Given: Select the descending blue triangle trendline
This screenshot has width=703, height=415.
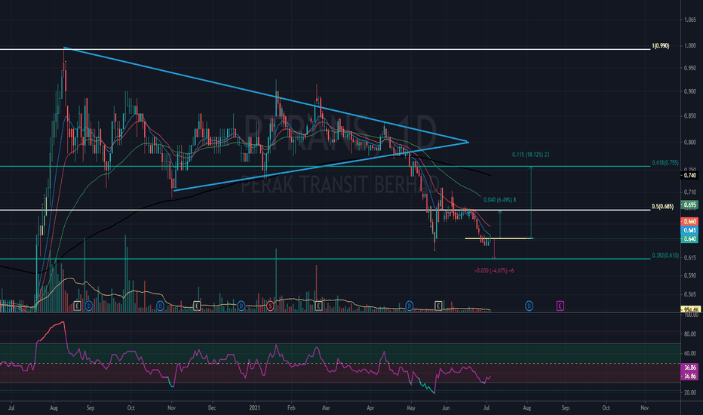Looking at the screenshot, I should point(266,94).
